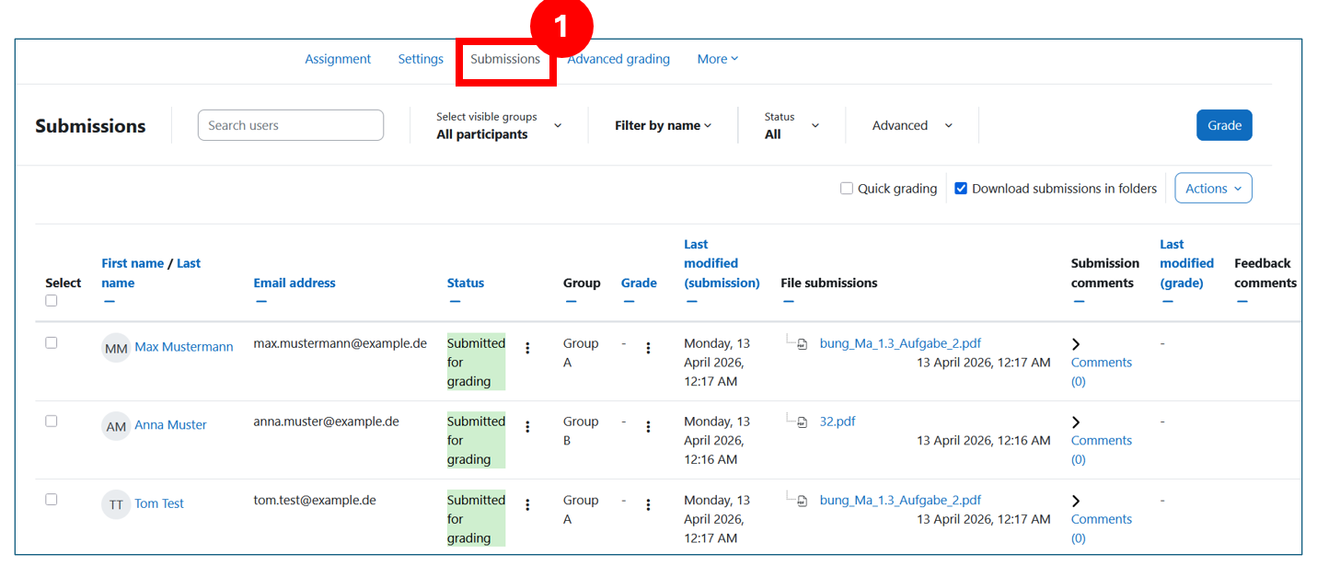Open status menu for Anna Muster
The height and width of the screenshot is (566, 1317).
point(527,426)
